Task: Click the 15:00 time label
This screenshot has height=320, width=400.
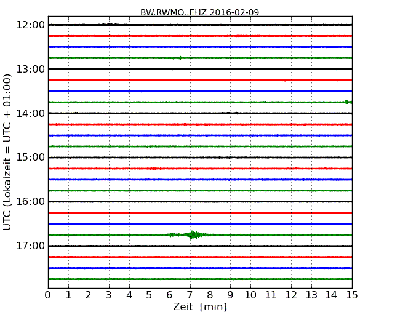Action: tap(30, 158)
